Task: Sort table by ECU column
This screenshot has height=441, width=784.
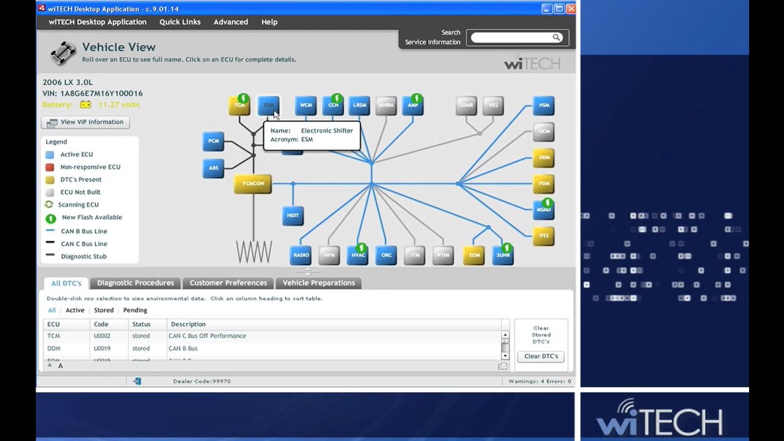Action: point(67,324)
